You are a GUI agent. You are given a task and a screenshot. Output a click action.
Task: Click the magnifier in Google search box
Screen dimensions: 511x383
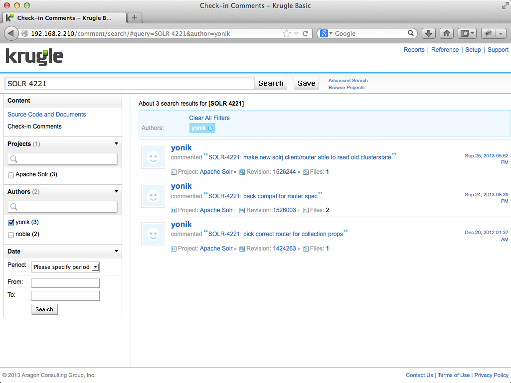pyautogui.click(x=411, y=33)
